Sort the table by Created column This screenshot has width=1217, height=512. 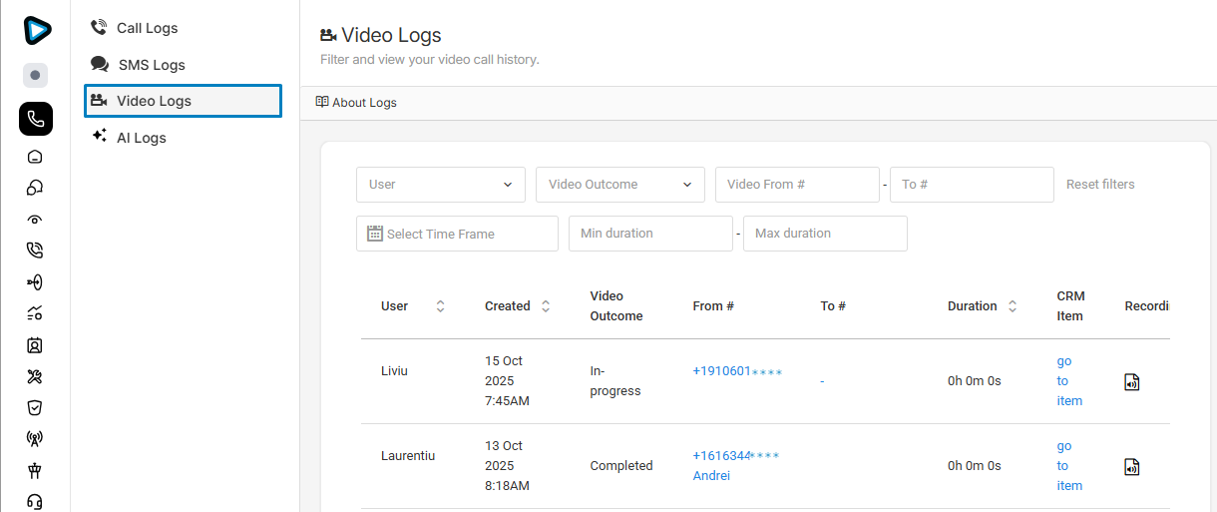tap(546, 306)
